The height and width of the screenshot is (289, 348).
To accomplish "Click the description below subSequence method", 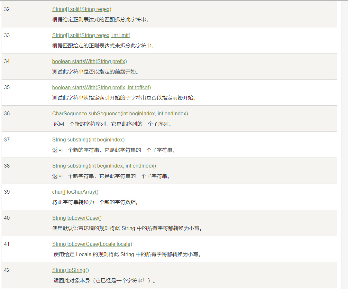I will [113, 124].
